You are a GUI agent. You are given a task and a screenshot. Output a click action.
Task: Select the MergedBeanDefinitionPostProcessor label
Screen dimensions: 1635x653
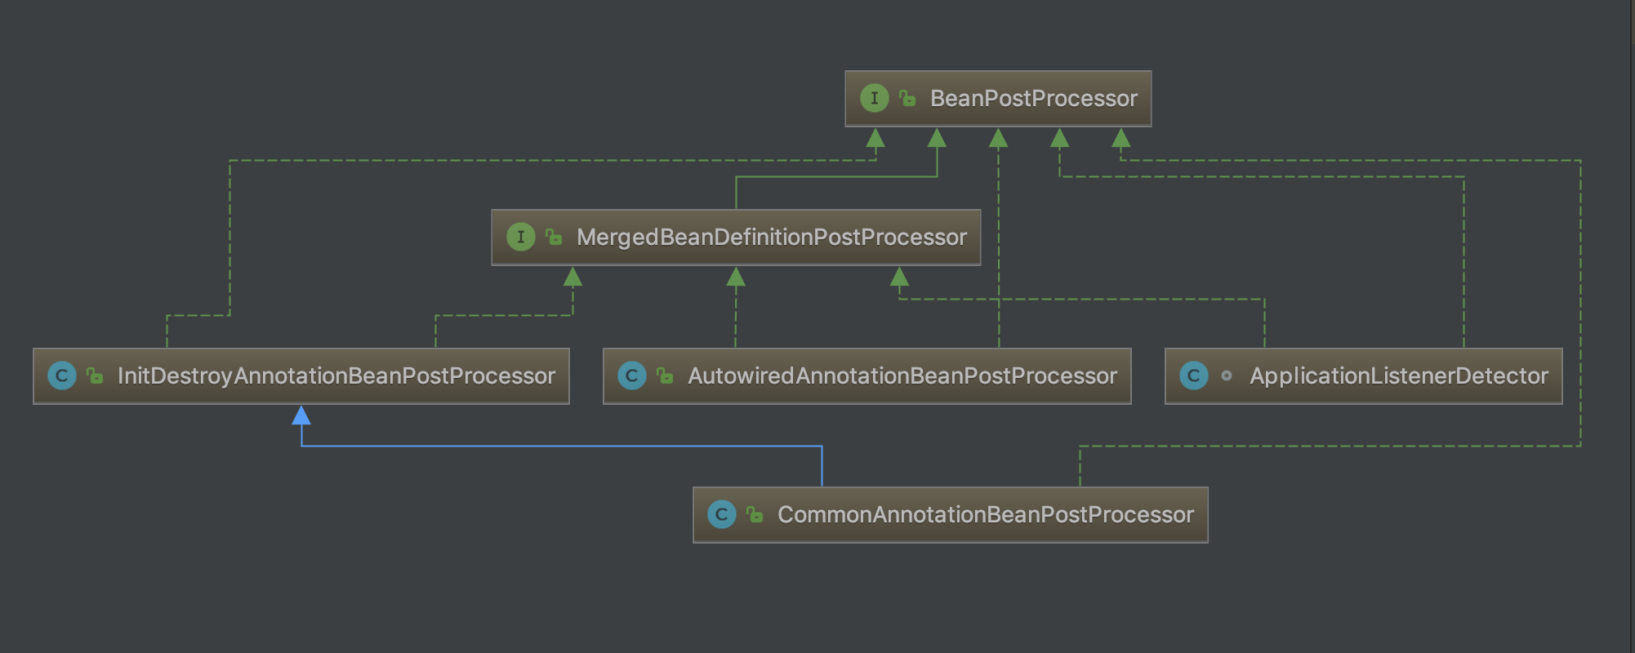(x=771, y=238)
